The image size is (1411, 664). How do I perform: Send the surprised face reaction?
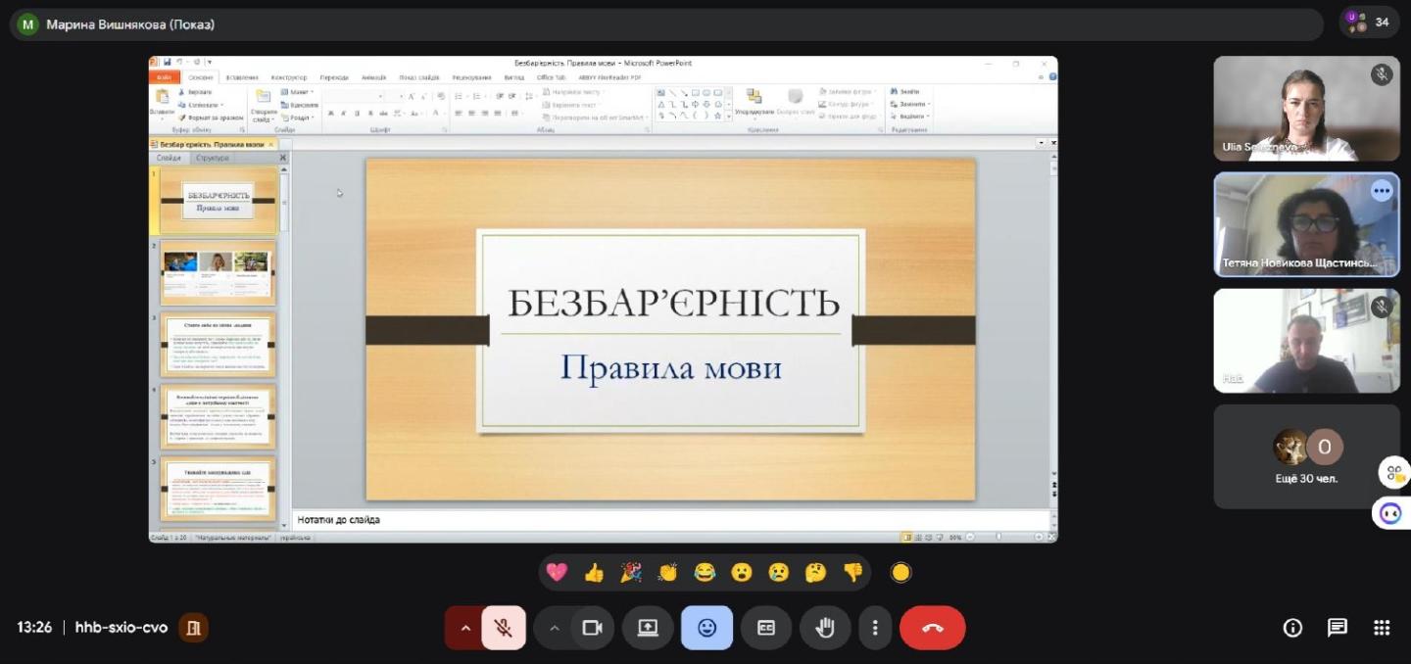tap(742, 573)
